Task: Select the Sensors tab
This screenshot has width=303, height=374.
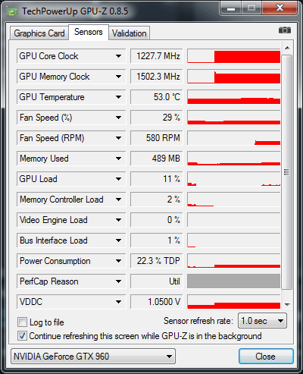Action: [x=89, y=32]
